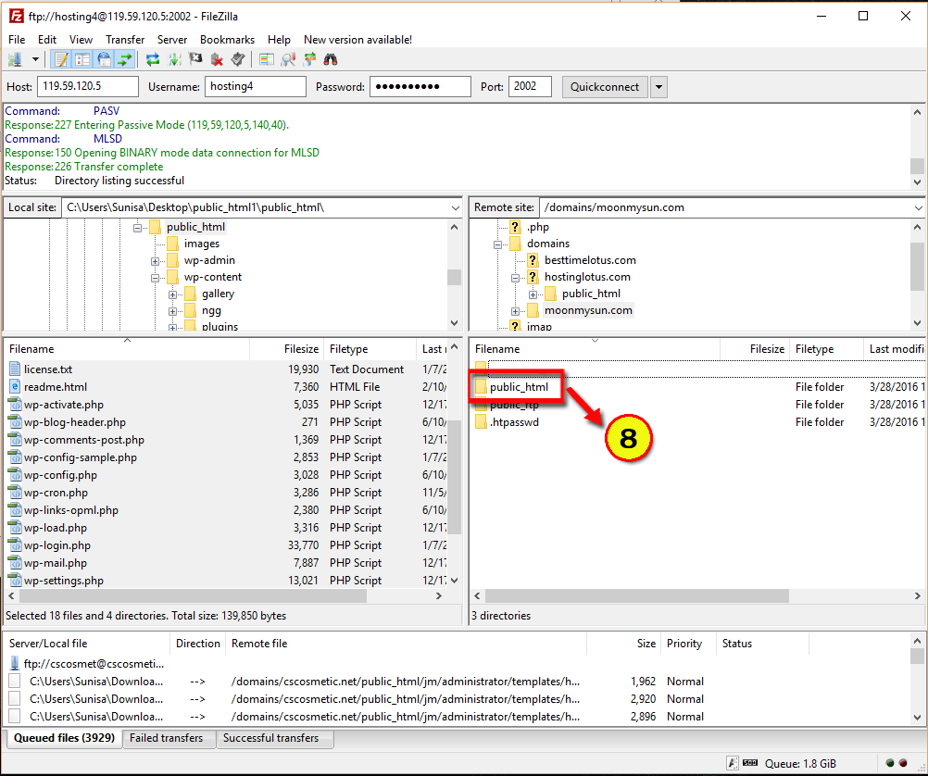Open the speed limits indicator in status bar
Image resolution: width=928 pixels, height=776 pixels.
(750, 764)
